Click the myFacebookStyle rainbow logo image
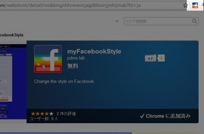The image size is (204, 134). pyautogui.click(x=48, y=59)
